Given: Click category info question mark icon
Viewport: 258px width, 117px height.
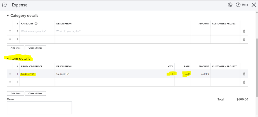Looking at the screenshot, I should [36, 24].
